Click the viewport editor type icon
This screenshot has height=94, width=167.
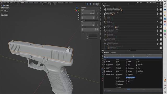click(x=2, y=4)
